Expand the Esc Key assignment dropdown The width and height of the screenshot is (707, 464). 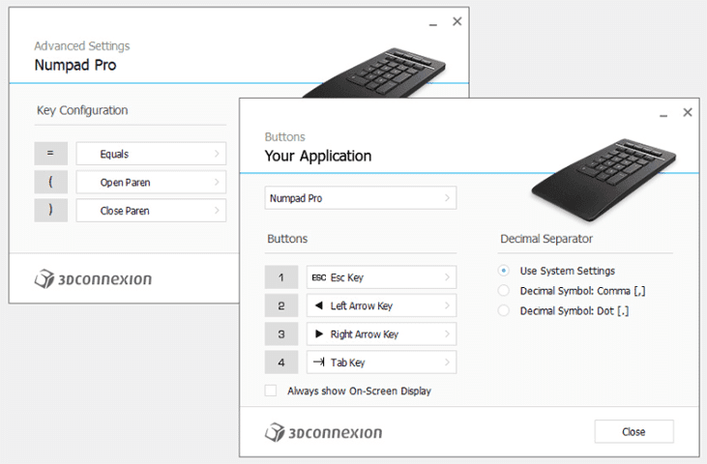pyautogui.click(x=381, y=277)
